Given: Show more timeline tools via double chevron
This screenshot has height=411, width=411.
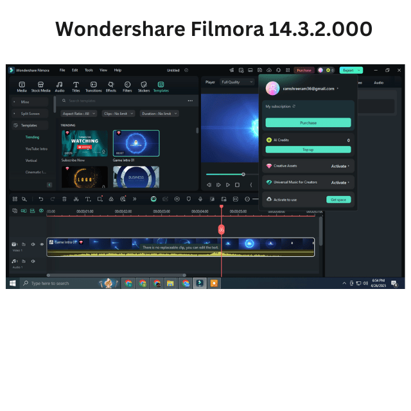Looking at the screenshot, I should tap(134, 199).
